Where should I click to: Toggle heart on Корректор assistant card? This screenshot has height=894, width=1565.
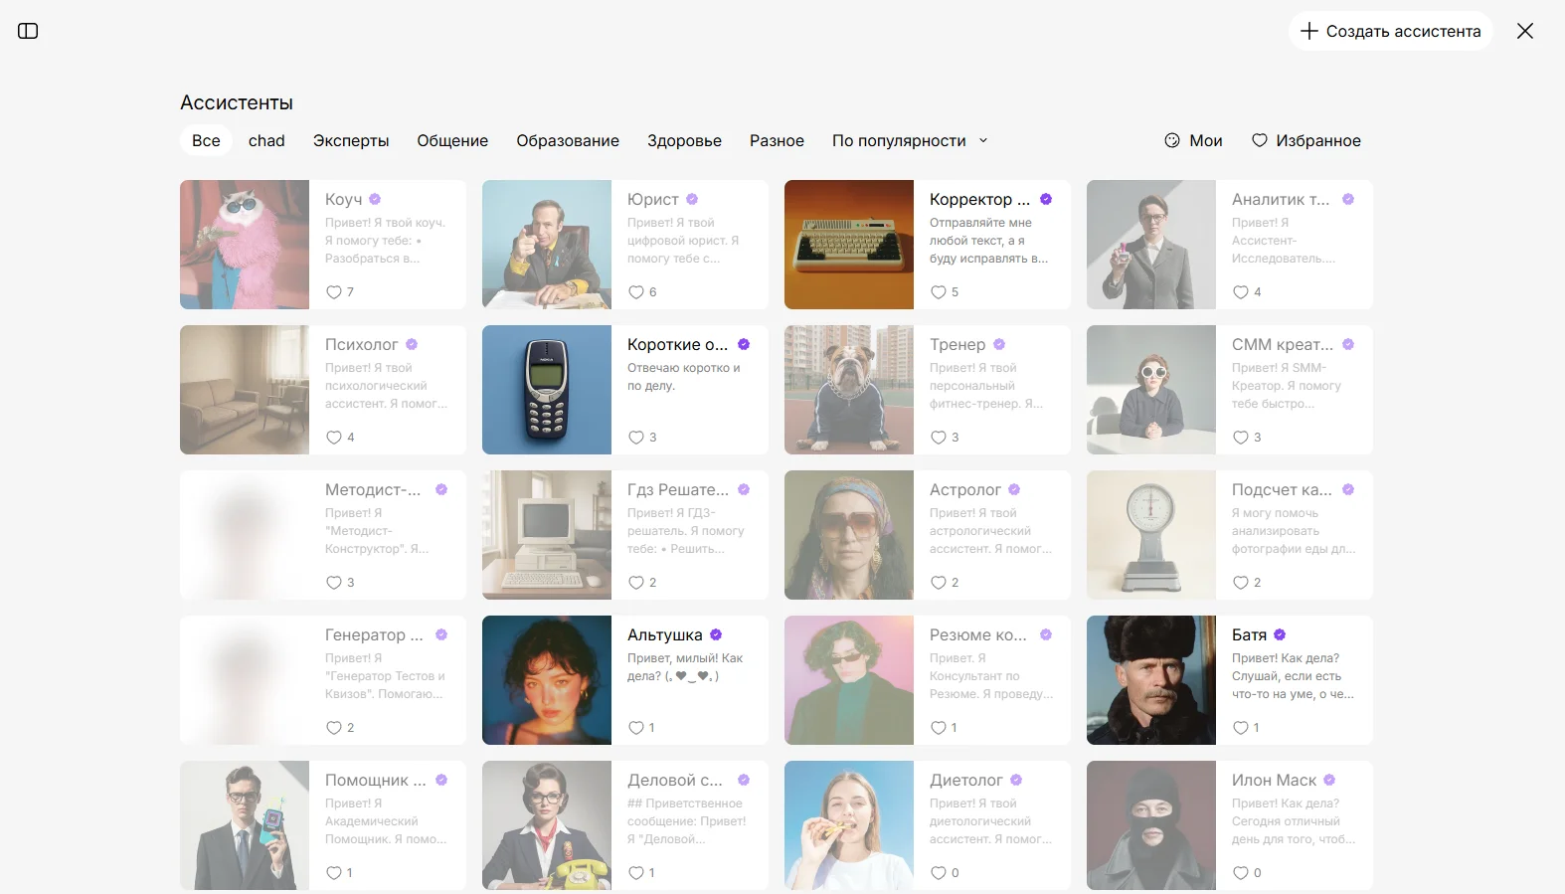939,292
